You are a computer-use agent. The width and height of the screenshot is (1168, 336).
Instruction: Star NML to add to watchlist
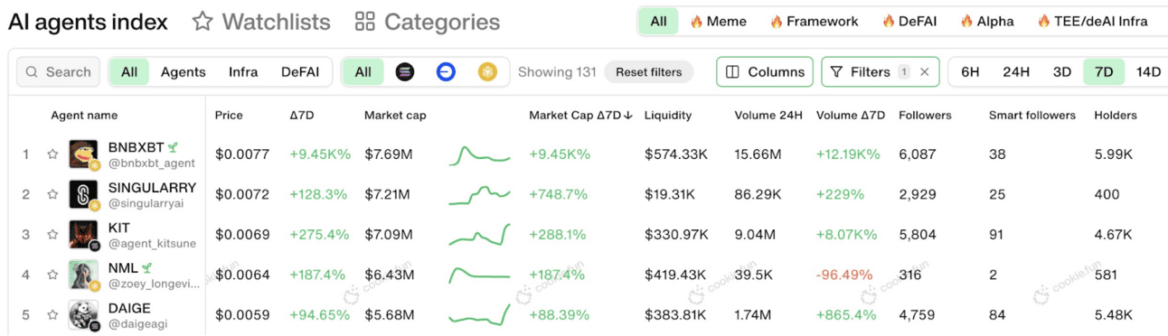pos(52,275)
